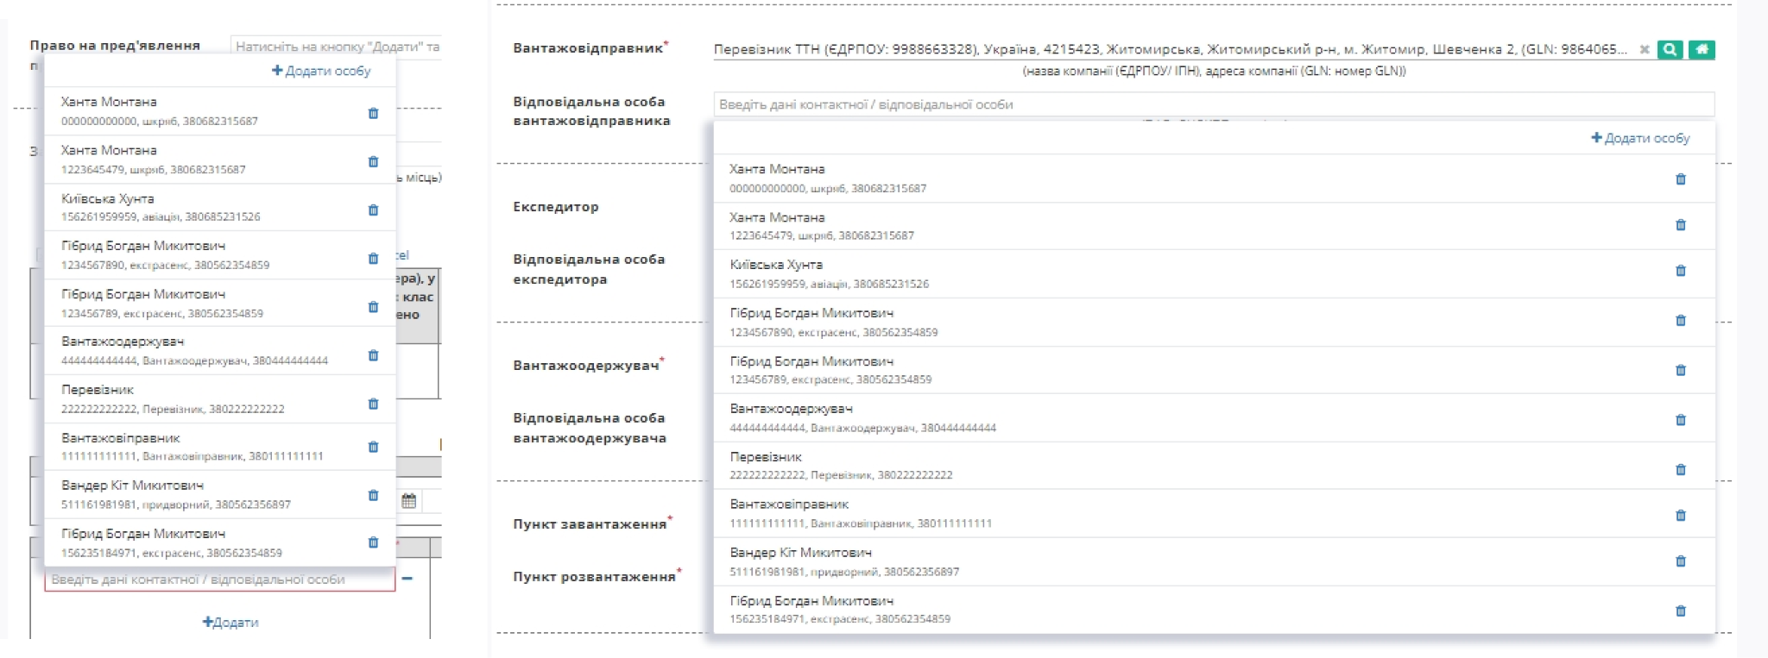Delete Вантажовіправник 111111111111 in вантажовідправник contact list

[x=1680, y=515]
